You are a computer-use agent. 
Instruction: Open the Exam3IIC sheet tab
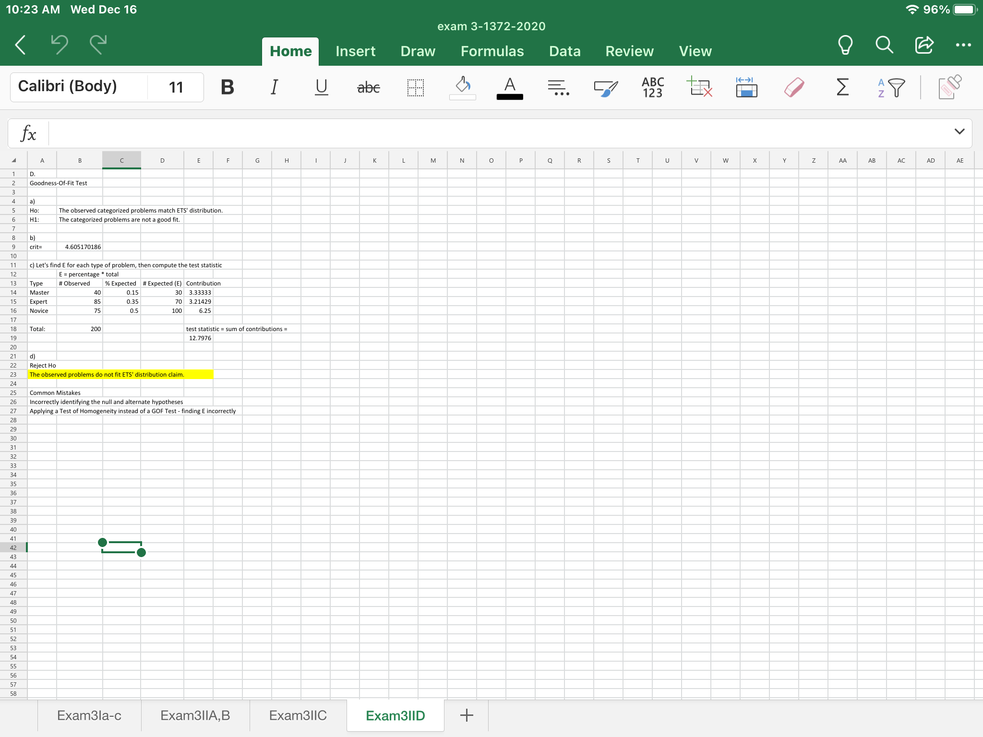[298, 715]
